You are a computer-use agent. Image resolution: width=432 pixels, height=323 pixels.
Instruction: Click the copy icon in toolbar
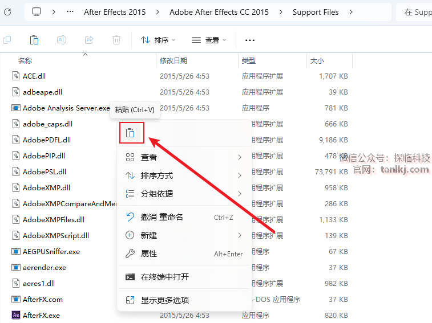click(7, 40)
